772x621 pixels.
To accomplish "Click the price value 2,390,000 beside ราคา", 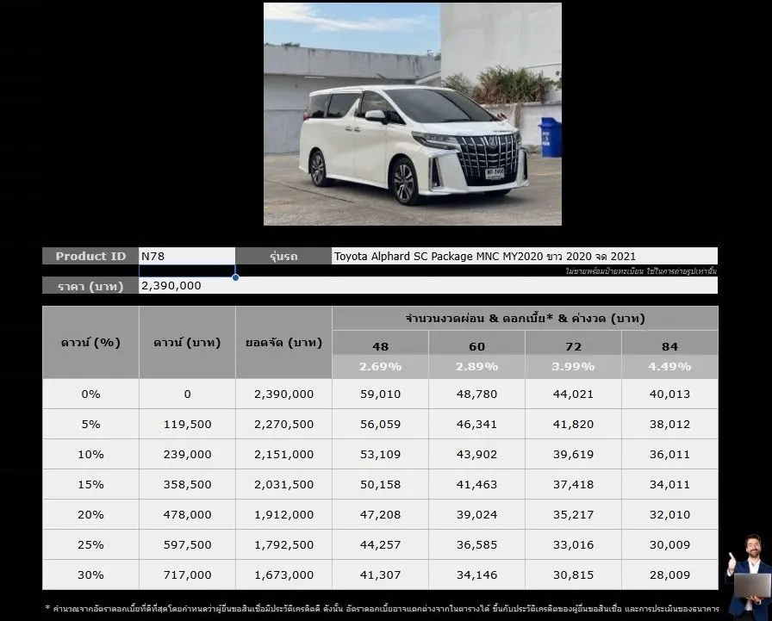I will pos(428,285).
